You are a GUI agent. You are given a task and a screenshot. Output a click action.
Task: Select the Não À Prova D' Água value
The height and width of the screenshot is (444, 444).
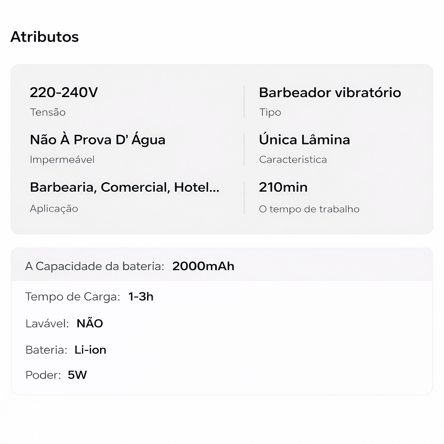98,140
